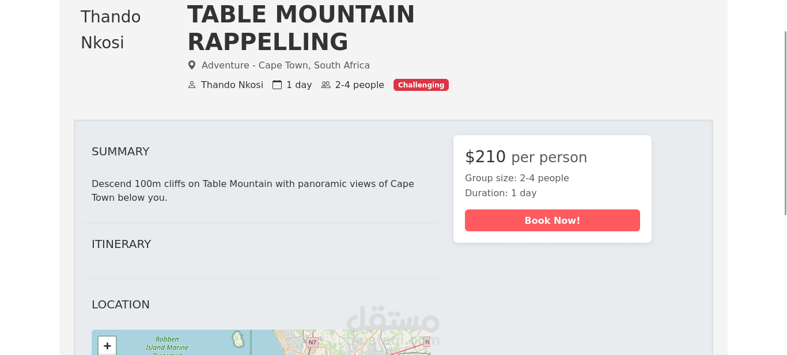Click the person icon beside Thando Nkosi
The image size is (787, 355).
pyautogui.click(x=192, y=85)
